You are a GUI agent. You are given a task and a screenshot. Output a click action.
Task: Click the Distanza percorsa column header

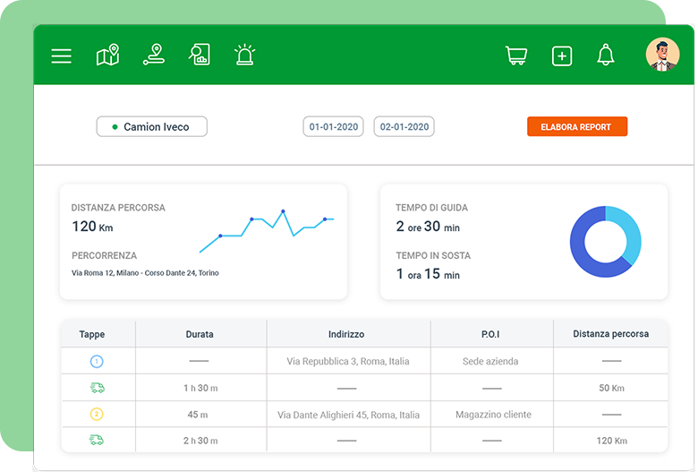611,334
